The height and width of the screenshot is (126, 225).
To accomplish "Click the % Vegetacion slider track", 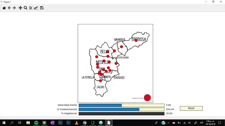I will pyautogui.click(x=121, y=114).
